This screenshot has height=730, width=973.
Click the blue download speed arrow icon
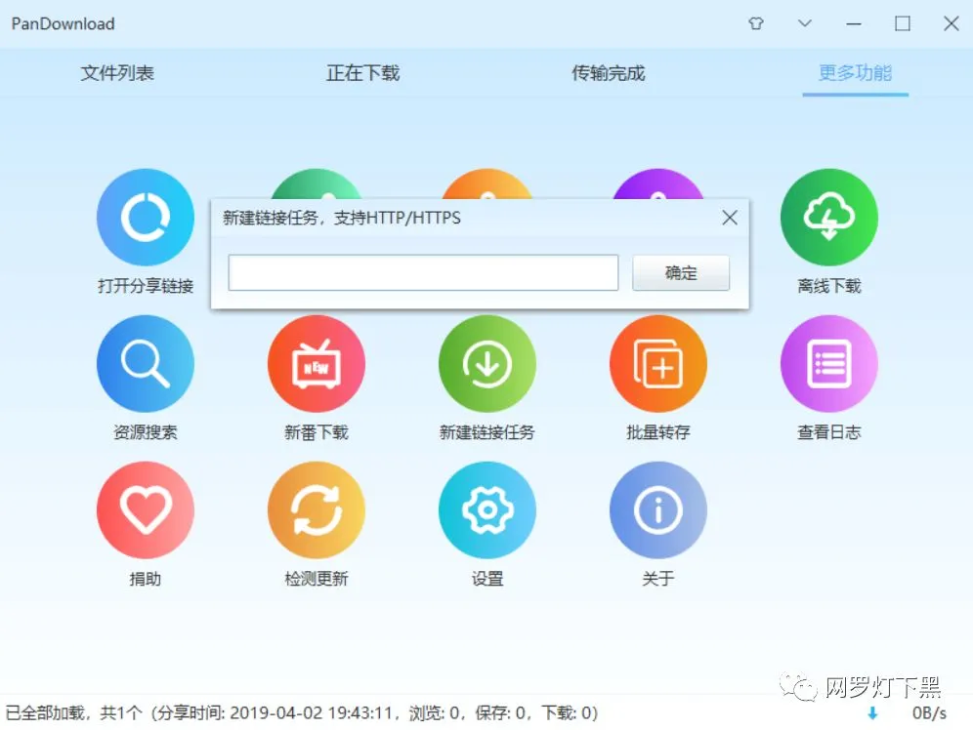872,713
